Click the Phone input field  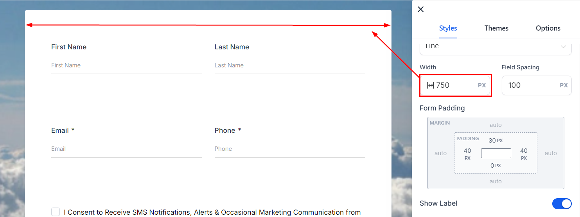289,149
